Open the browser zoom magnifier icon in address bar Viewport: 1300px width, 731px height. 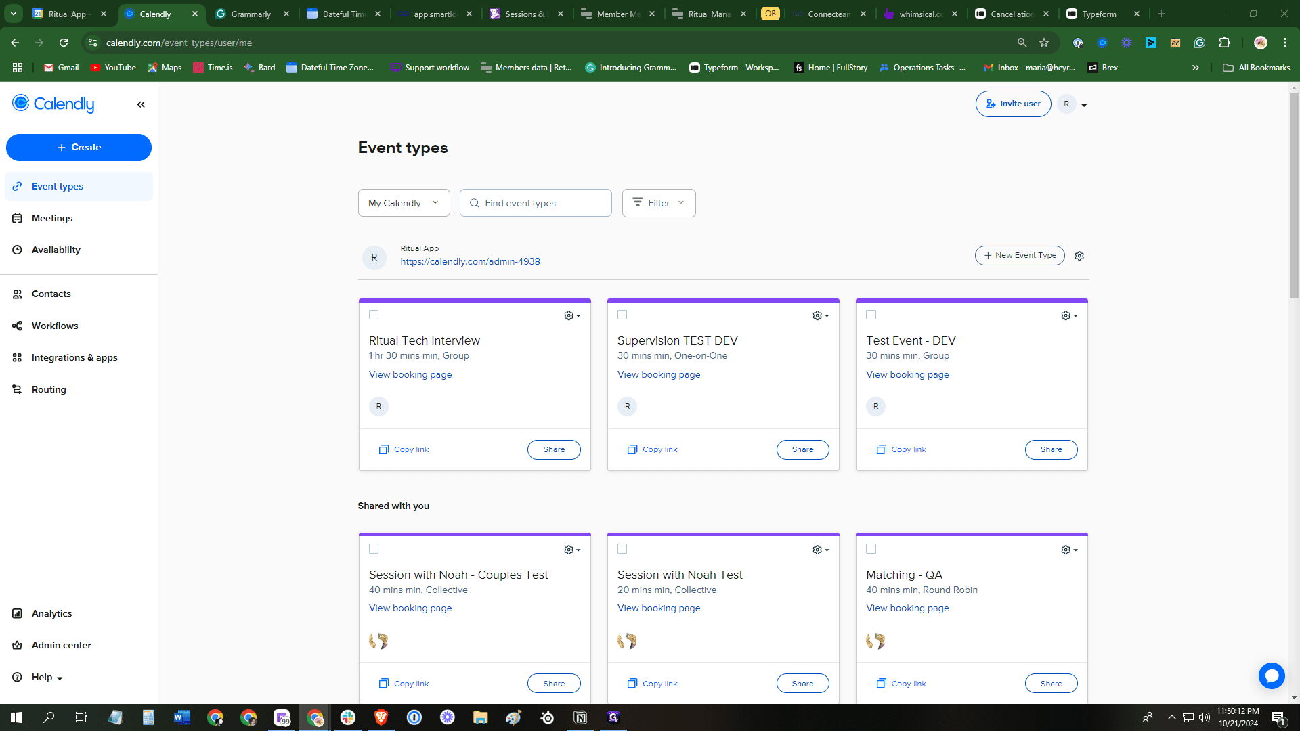click(1022, 43)
